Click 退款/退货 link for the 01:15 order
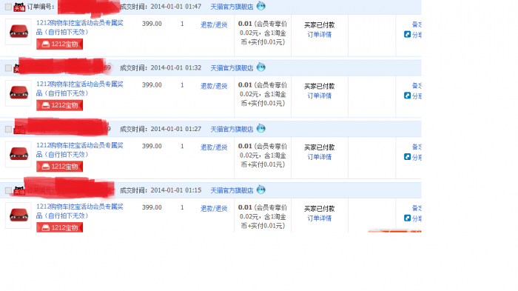This screenshot has width=518, height=291. [x=214, y=209]
